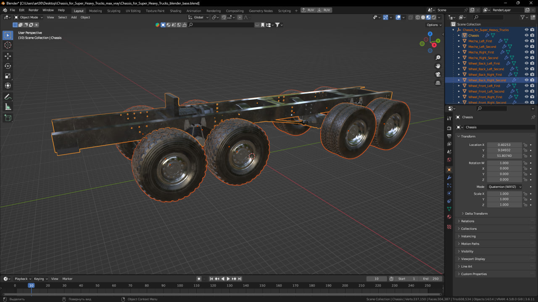Expand the Delta Transform section
The width and height of the screenshot is (538, 302).
pos(463,213)
